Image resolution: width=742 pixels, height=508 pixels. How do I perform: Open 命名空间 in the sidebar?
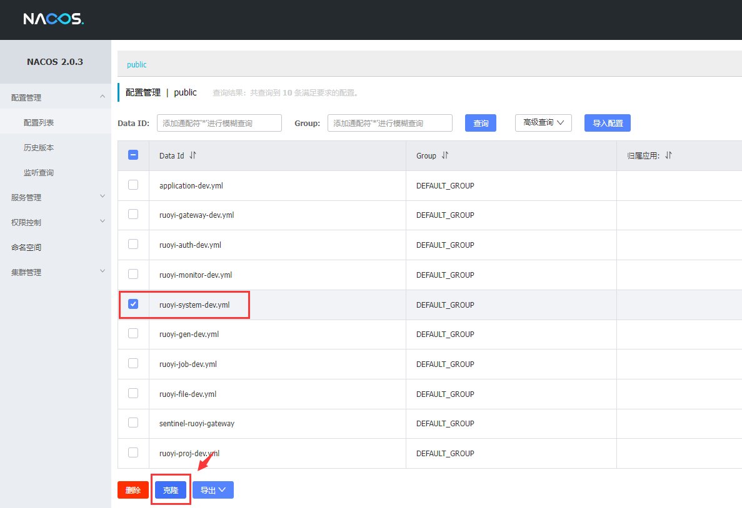[x=56, y=247]
